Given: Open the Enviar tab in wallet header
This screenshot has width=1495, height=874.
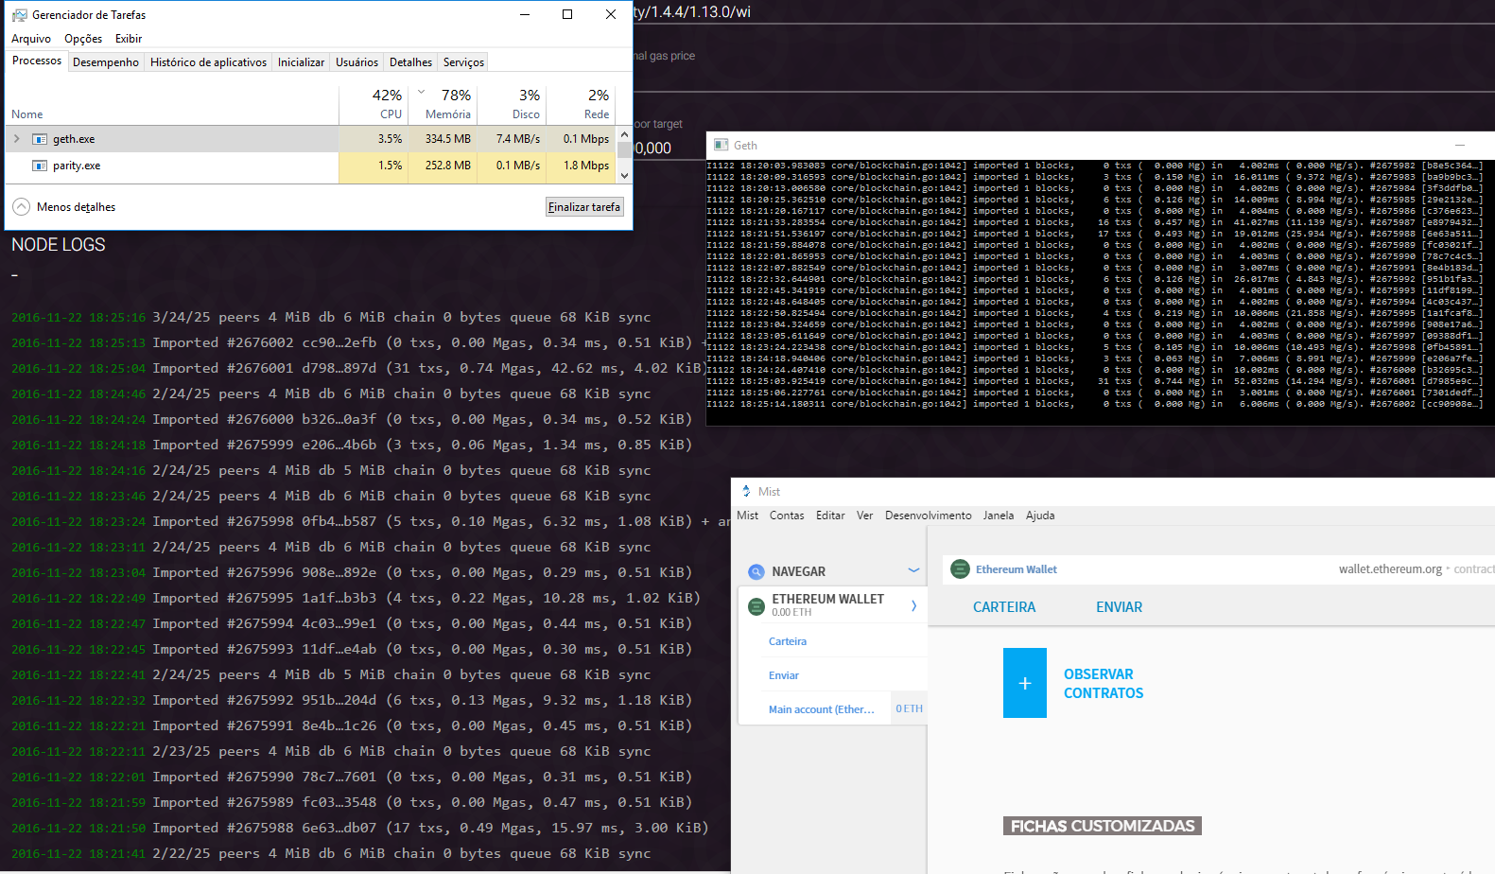Looking at the screenshot, I should [x=1119, y=607].
